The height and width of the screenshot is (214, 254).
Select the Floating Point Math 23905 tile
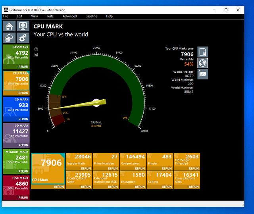pos(79,178)
